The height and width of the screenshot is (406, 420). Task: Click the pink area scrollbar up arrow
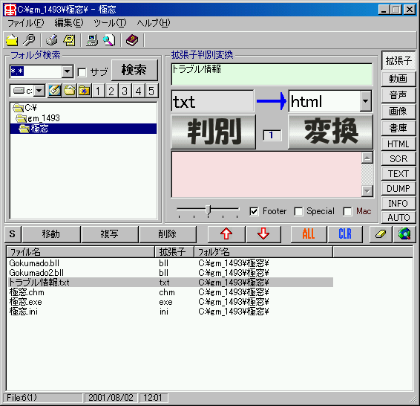[367, 158]
